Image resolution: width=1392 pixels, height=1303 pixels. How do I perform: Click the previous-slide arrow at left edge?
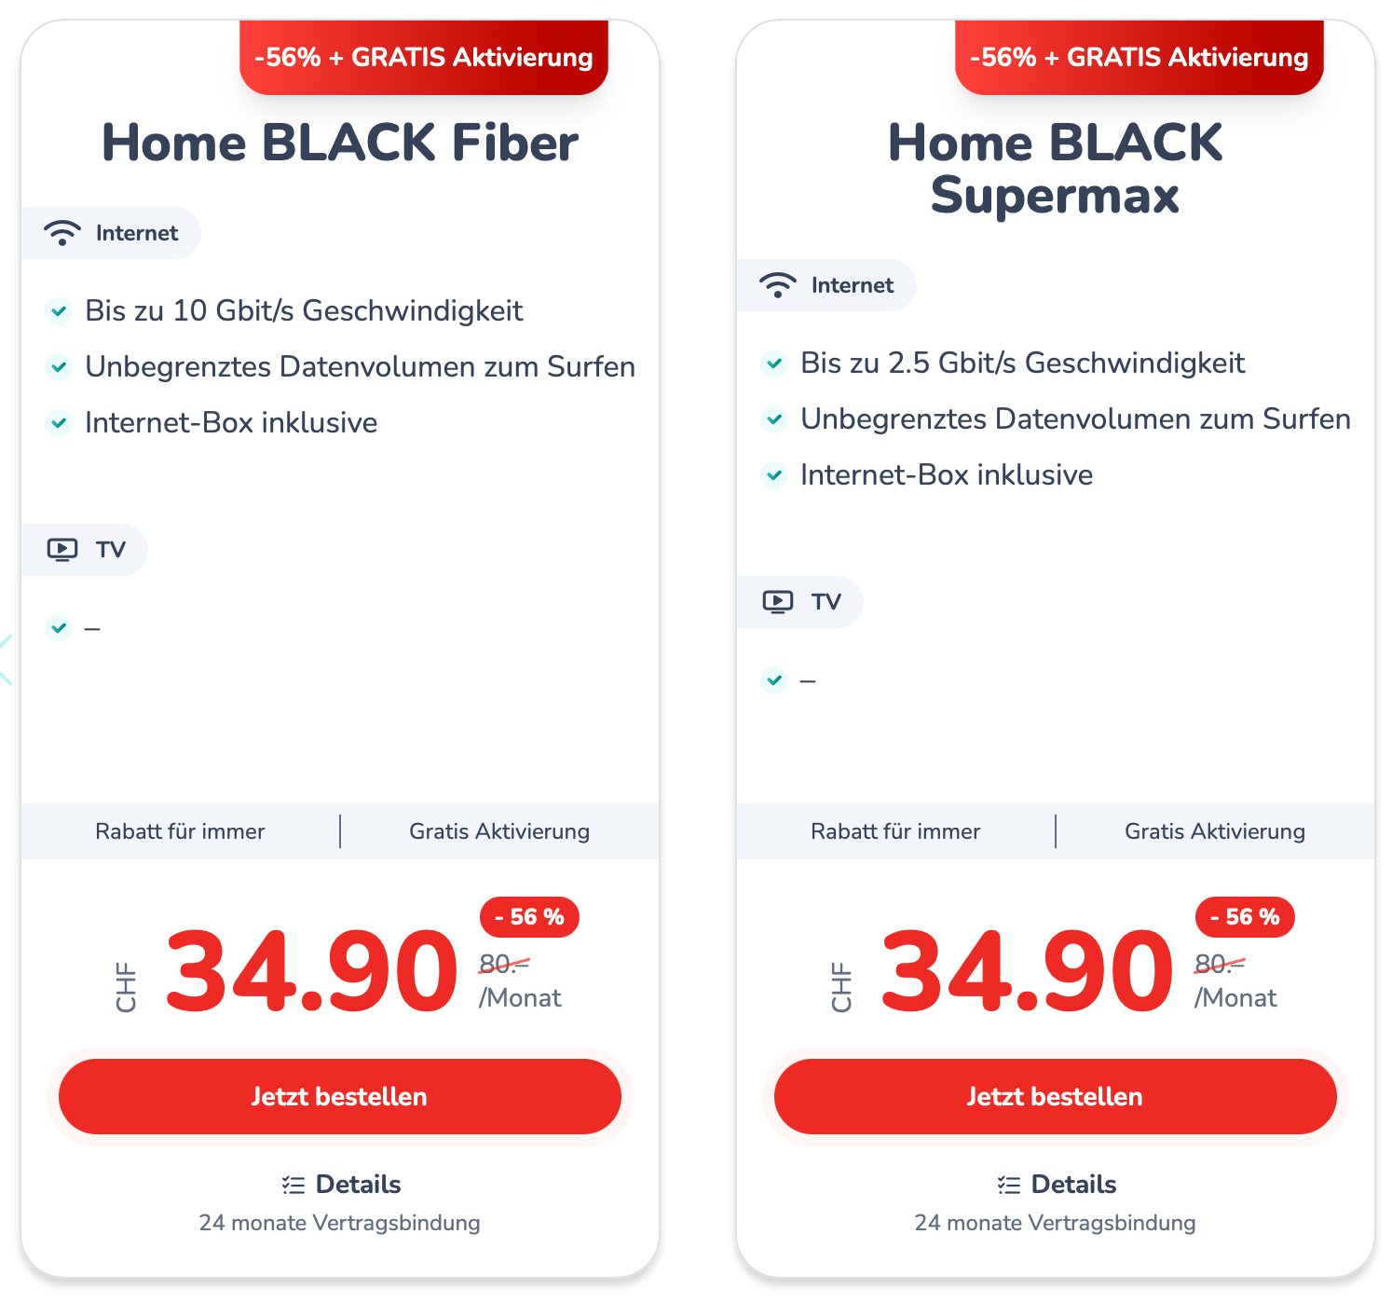(x=6, y=660)
